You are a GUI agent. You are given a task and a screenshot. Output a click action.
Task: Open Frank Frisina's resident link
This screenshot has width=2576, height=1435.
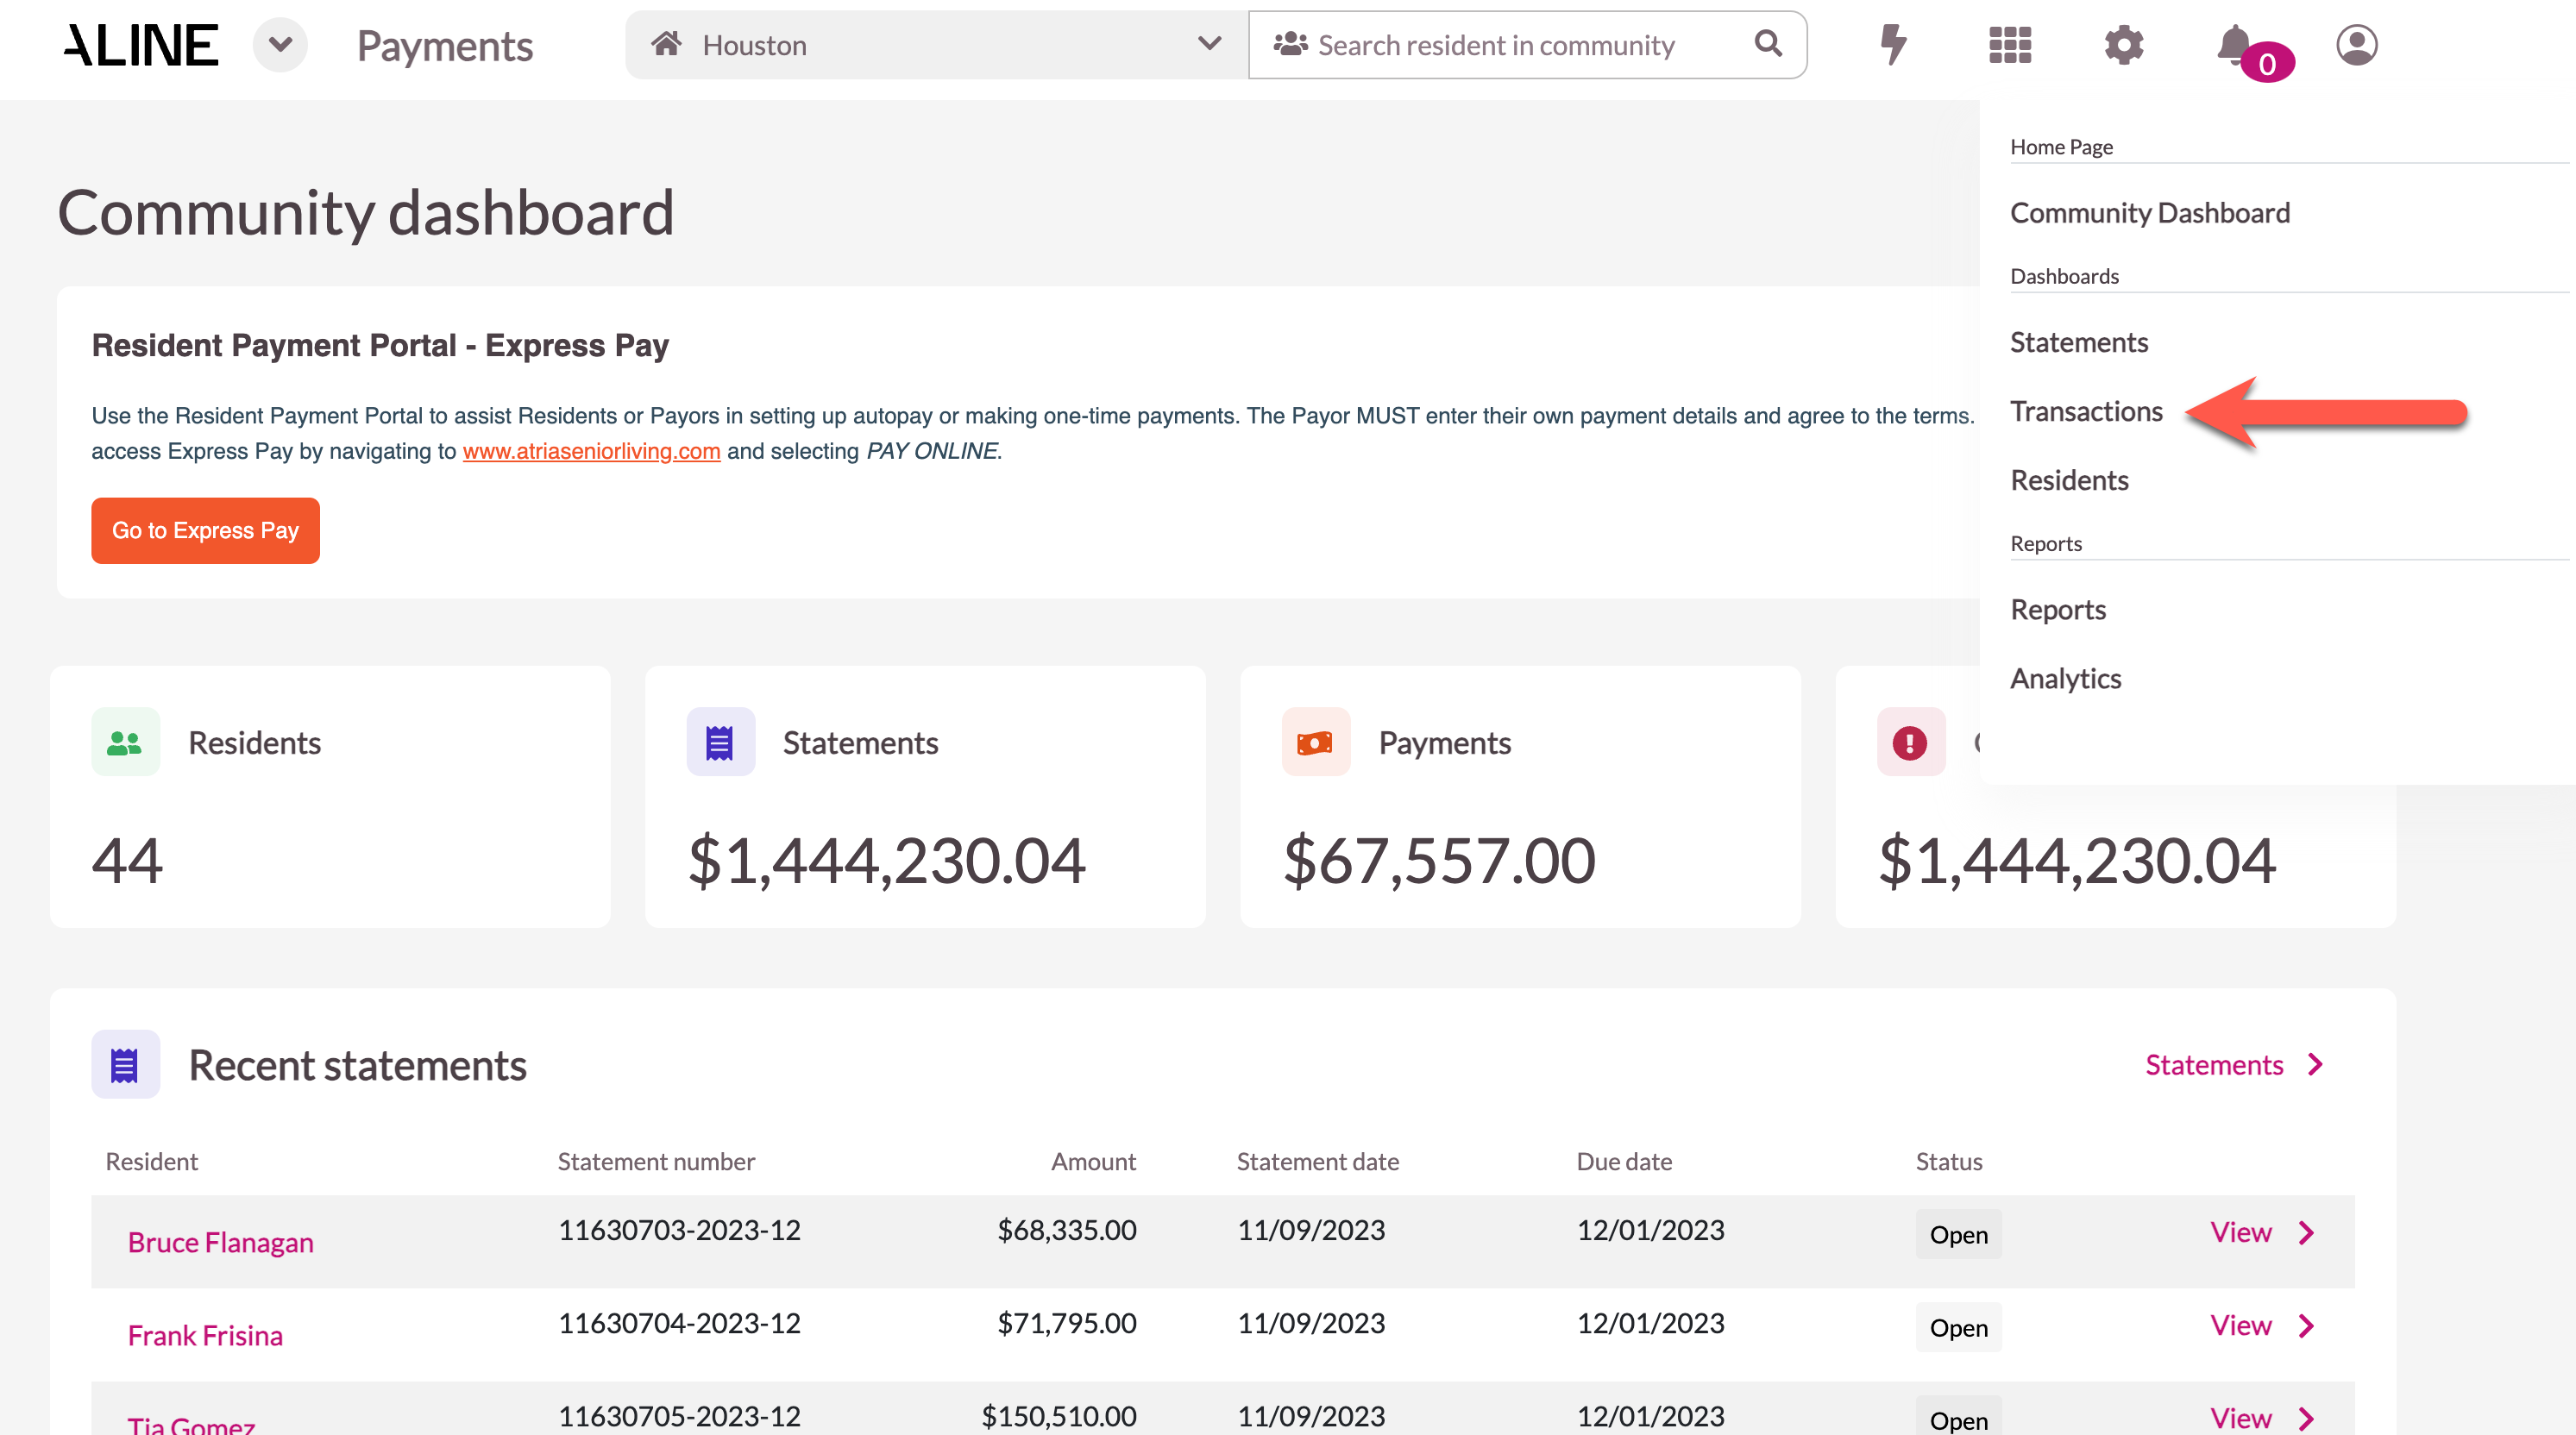pyautogui.click(x=205, y=1336)
